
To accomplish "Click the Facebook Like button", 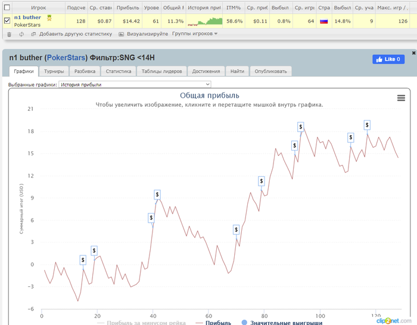I will (x=388, y=59).
